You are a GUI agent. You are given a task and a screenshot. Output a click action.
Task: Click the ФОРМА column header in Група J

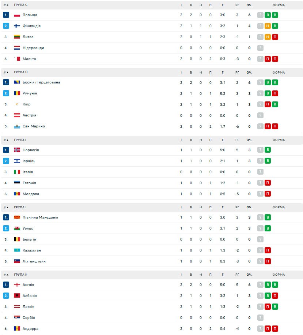[278, 207]
